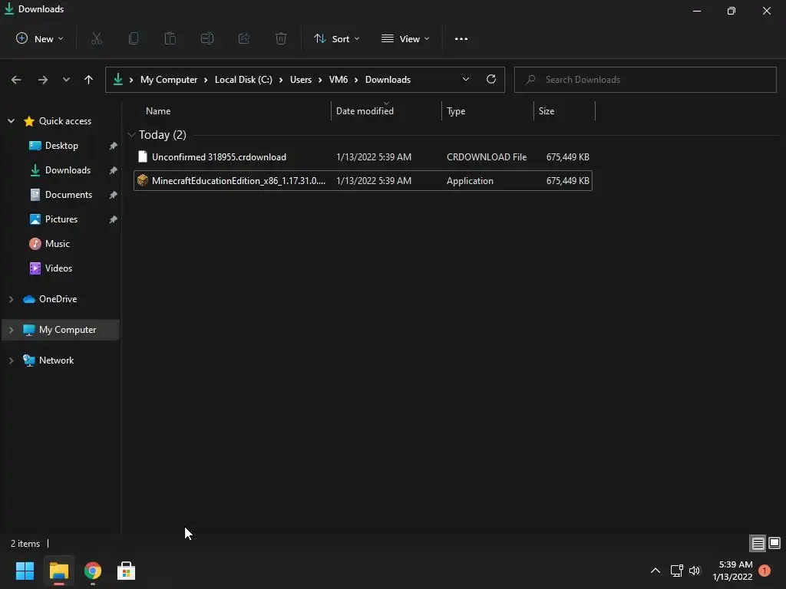
Task: Open Google Chrome from the taskbar
Action: (x=93, y=571)
